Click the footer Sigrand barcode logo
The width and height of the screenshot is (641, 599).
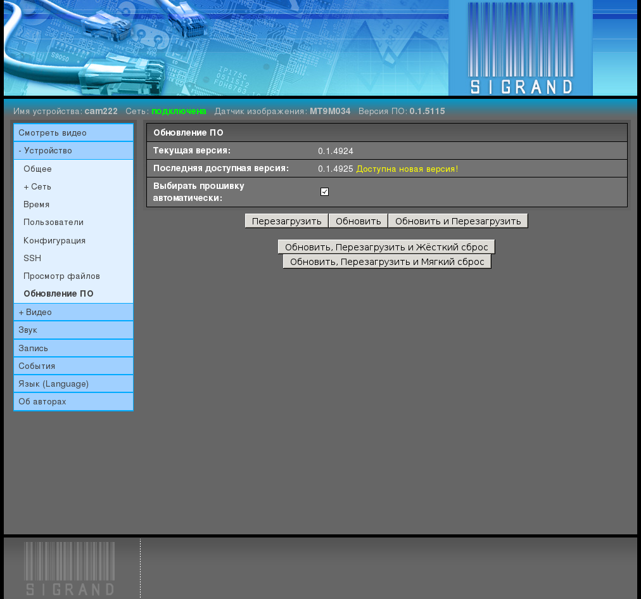pyautogui.click(x=70, y=569)
